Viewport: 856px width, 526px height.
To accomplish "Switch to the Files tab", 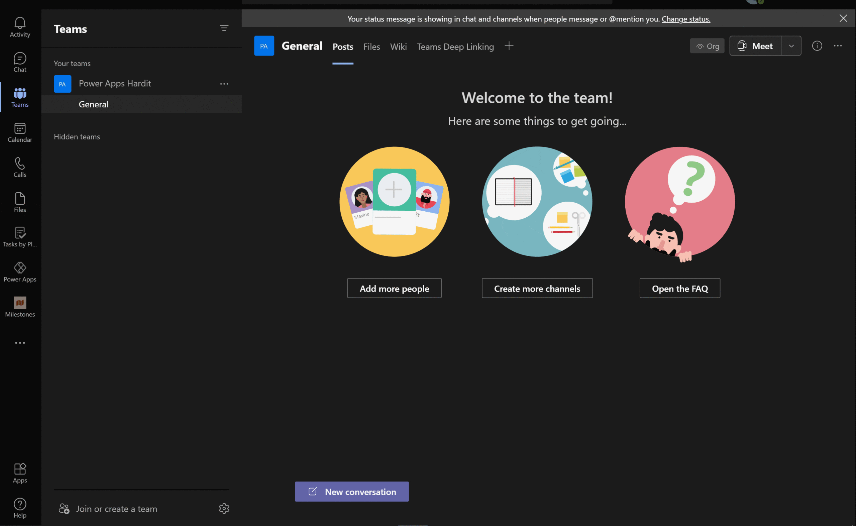I will point(372,46).
